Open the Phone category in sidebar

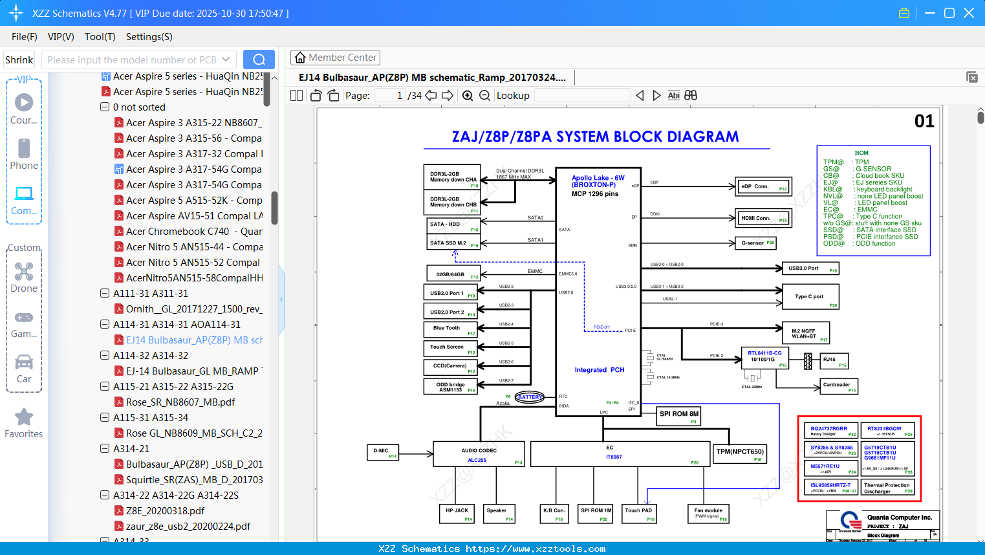[x=24, y=154]
